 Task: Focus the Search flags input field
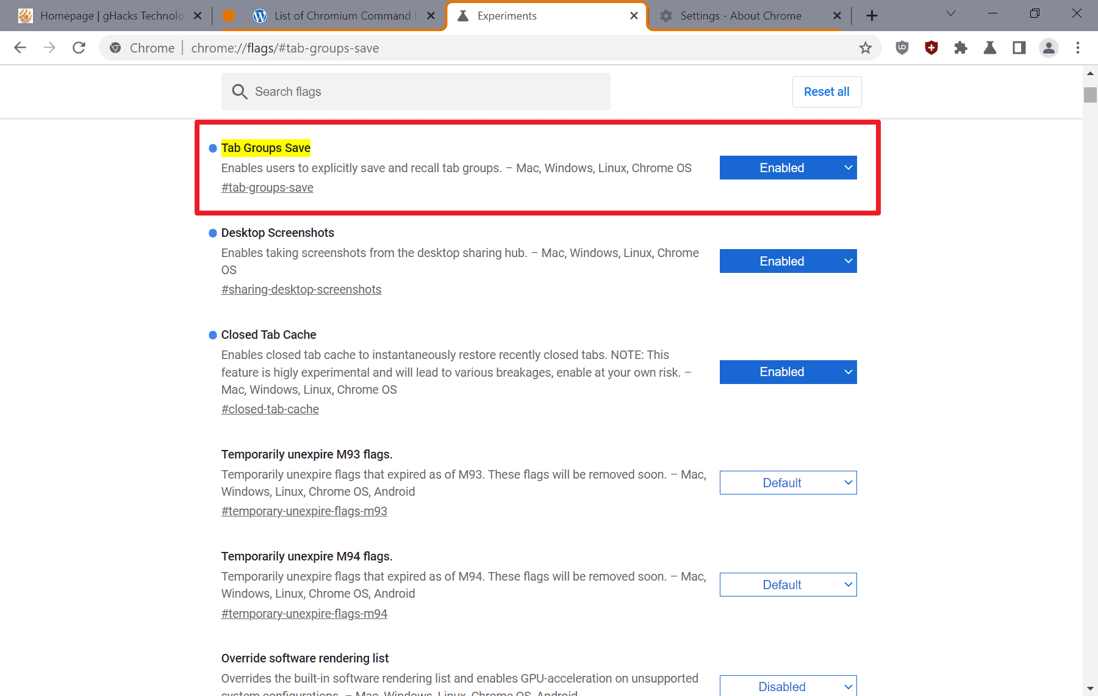pyautogui.click(x=416, y=92)
